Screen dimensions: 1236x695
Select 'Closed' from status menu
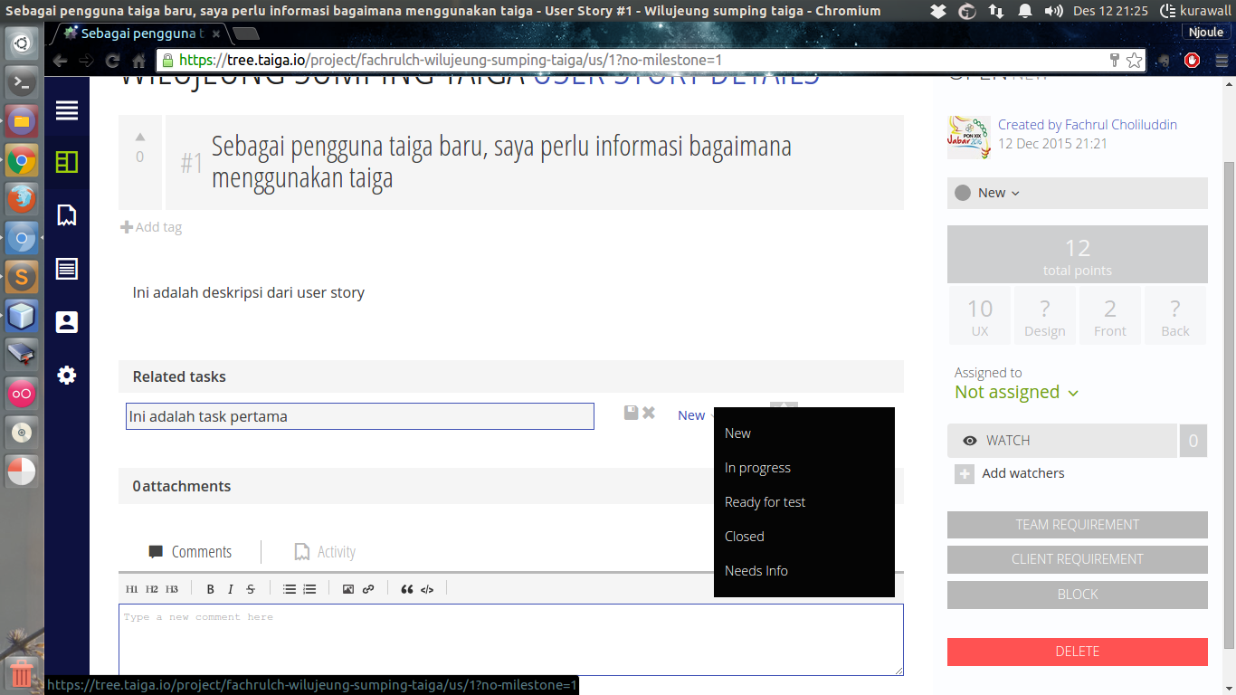744,536
